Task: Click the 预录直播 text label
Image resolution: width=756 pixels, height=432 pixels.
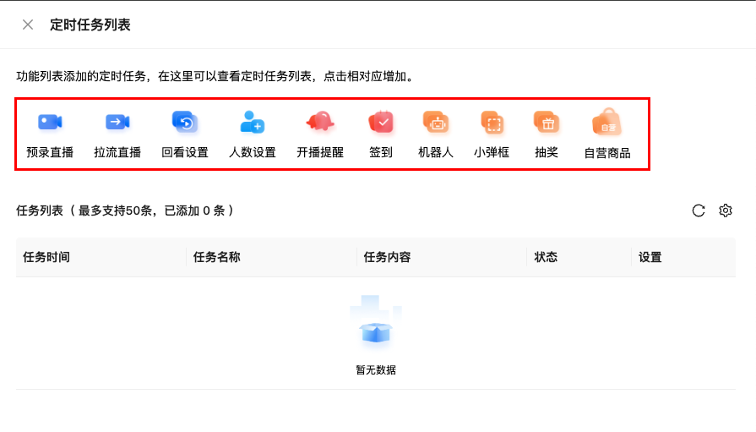Action: point(50,153)
